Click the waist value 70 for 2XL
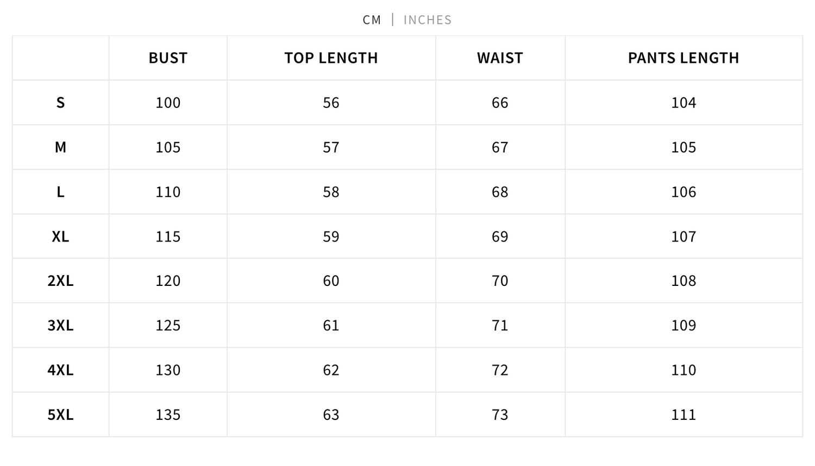 point(500,280)
